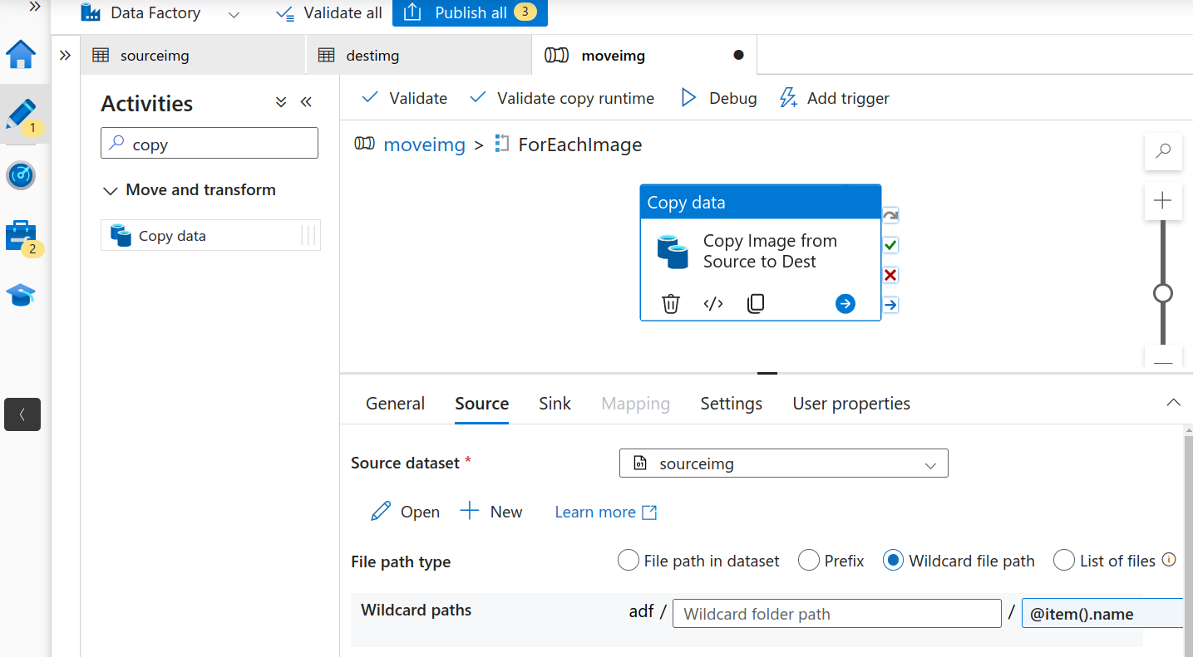This screenshot has height=657, width=1193.
Task: Select Prefix radio option
Action: [809, 561]
